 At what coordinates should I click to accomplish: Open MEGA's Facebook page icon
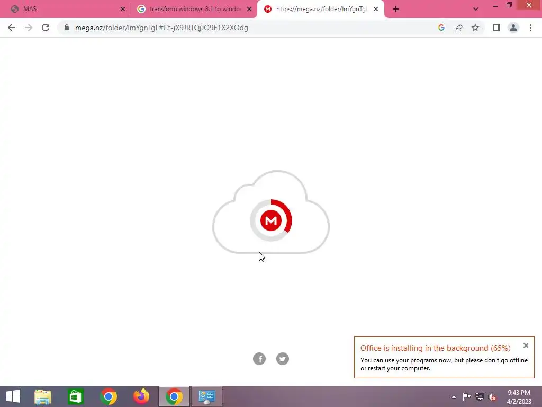coord(259,359)
